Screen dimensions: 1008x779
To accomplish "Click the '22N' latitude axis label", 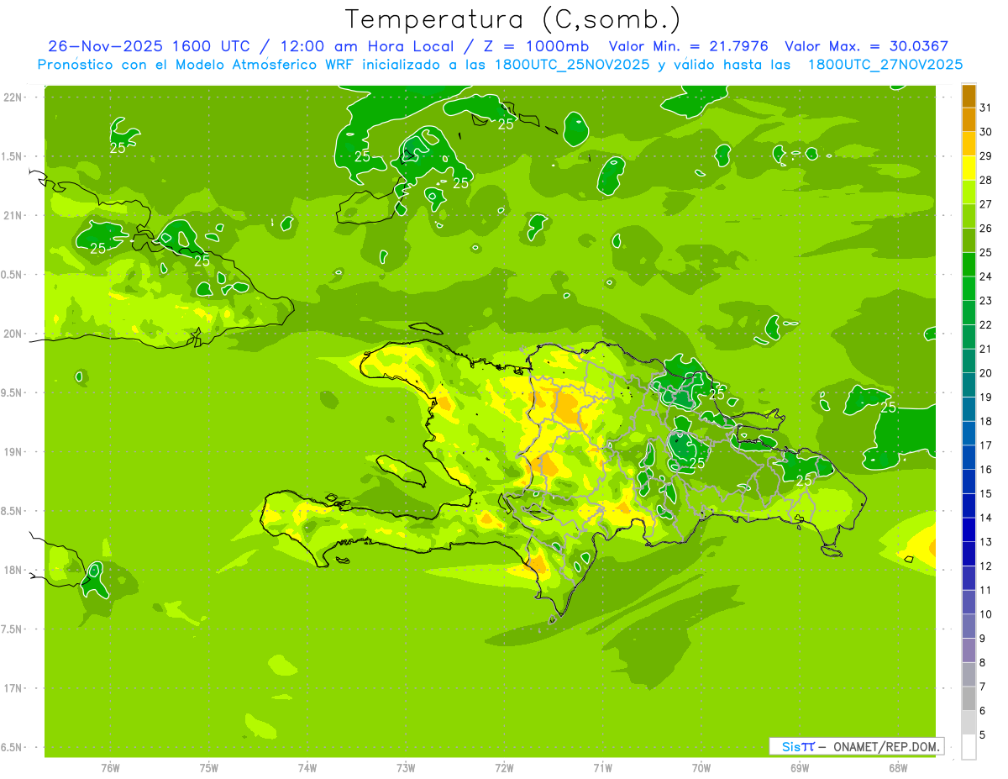I will (x=13, y=97).
